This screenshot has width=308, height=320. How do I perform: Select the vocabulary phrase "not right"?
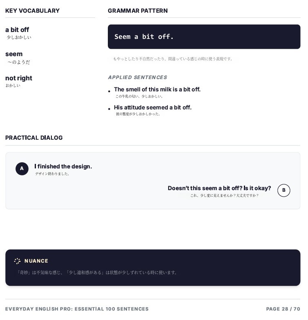pyautogui.click(x=19, y=78)
